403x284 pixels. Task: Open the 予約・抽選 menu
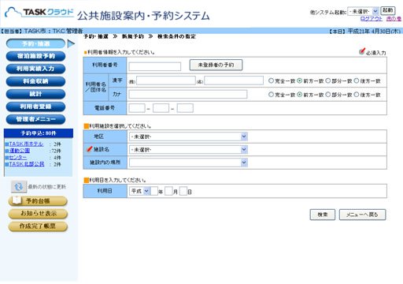(35, 43)
